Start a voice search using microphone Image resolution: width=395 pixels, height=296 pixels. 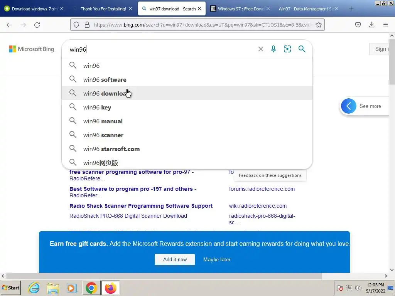pos(273,49)
